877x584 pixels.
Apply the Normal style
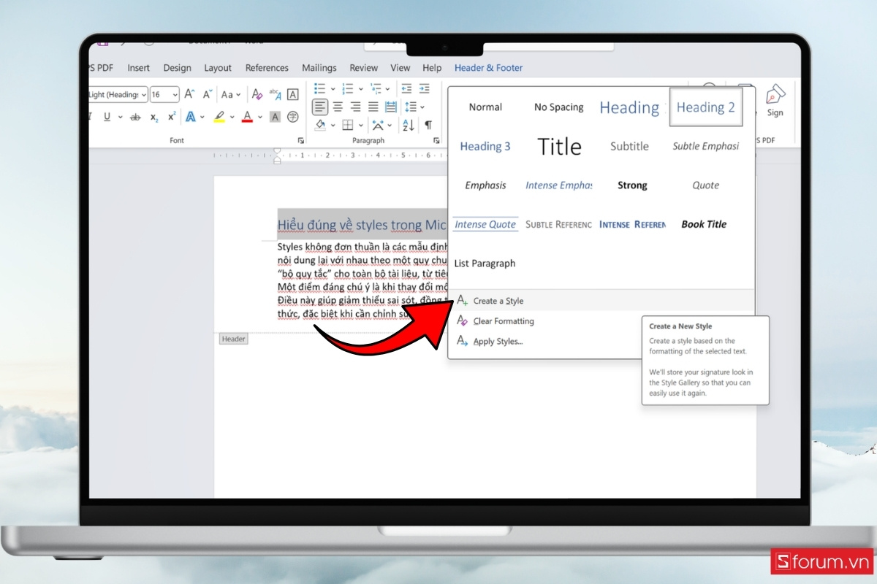tap(485, 107)
